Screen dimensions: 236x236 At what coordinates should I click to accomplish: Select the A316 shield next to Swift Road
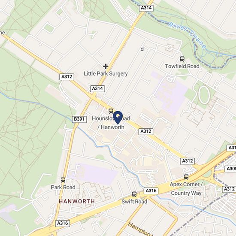[x=151, y=191]
